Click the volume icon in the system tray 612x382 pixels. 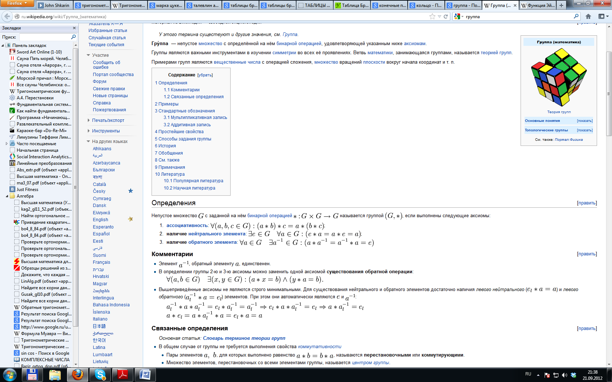coord(565,375)
